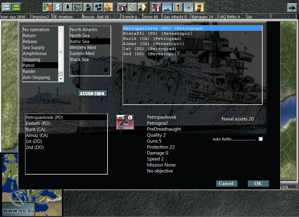This screenshot has width=299, height=217.
Task: Click the battle scene icon
Action: (x=108, y=7)
